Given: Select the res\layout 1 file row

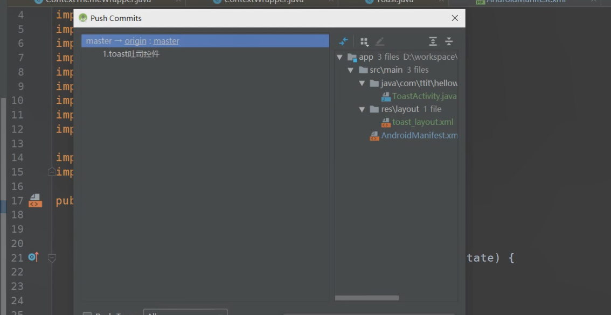Looking at the screenshot, I should click(x=397, y=109).
